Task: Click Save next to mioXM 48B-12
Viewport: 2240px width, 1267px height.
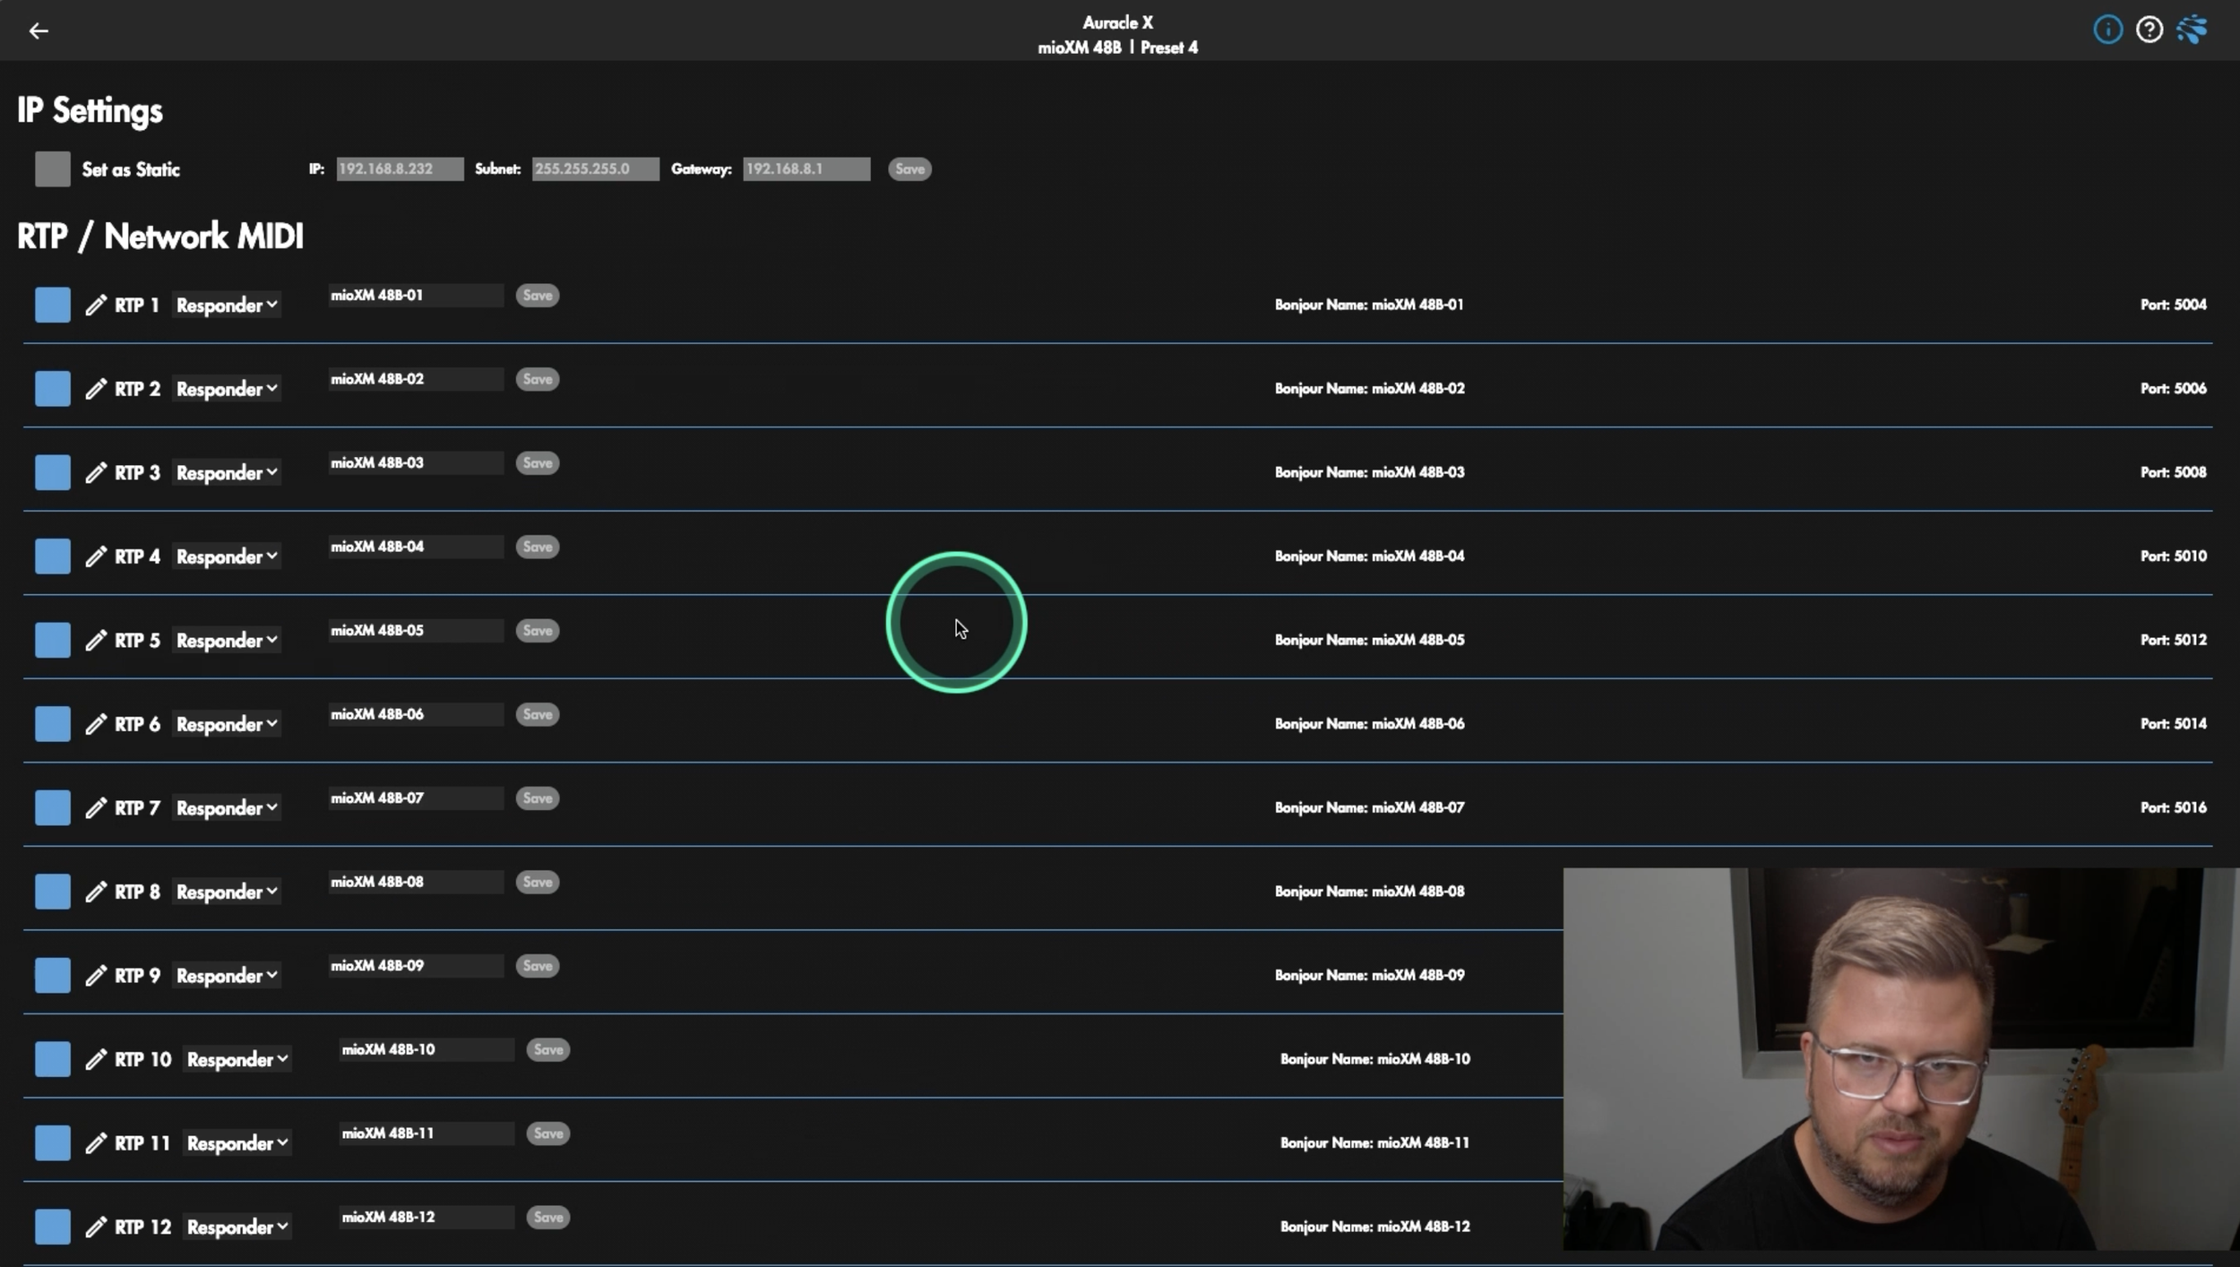Action: pos(548,1217)
